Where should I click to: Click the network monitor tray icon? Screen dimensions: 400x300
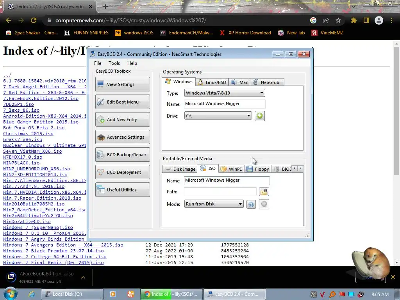(x=351, y=295)
